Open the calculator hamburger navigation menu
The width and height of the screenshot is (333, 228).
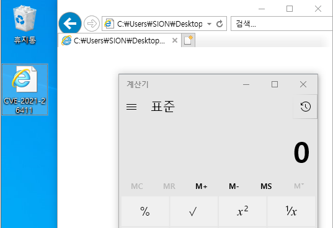click(x=131, y=107)
